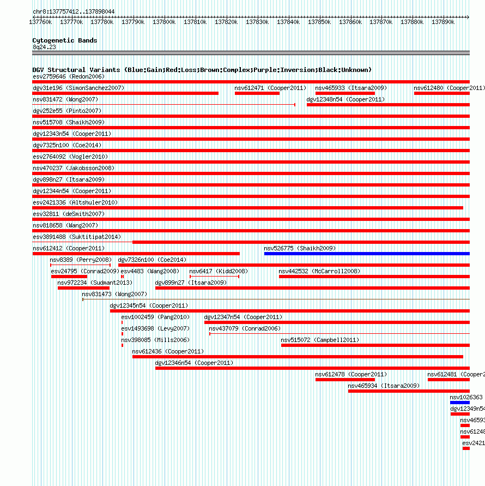Click the dgv12348n54 (Cooper2011) label

click(x=345, y=99)
